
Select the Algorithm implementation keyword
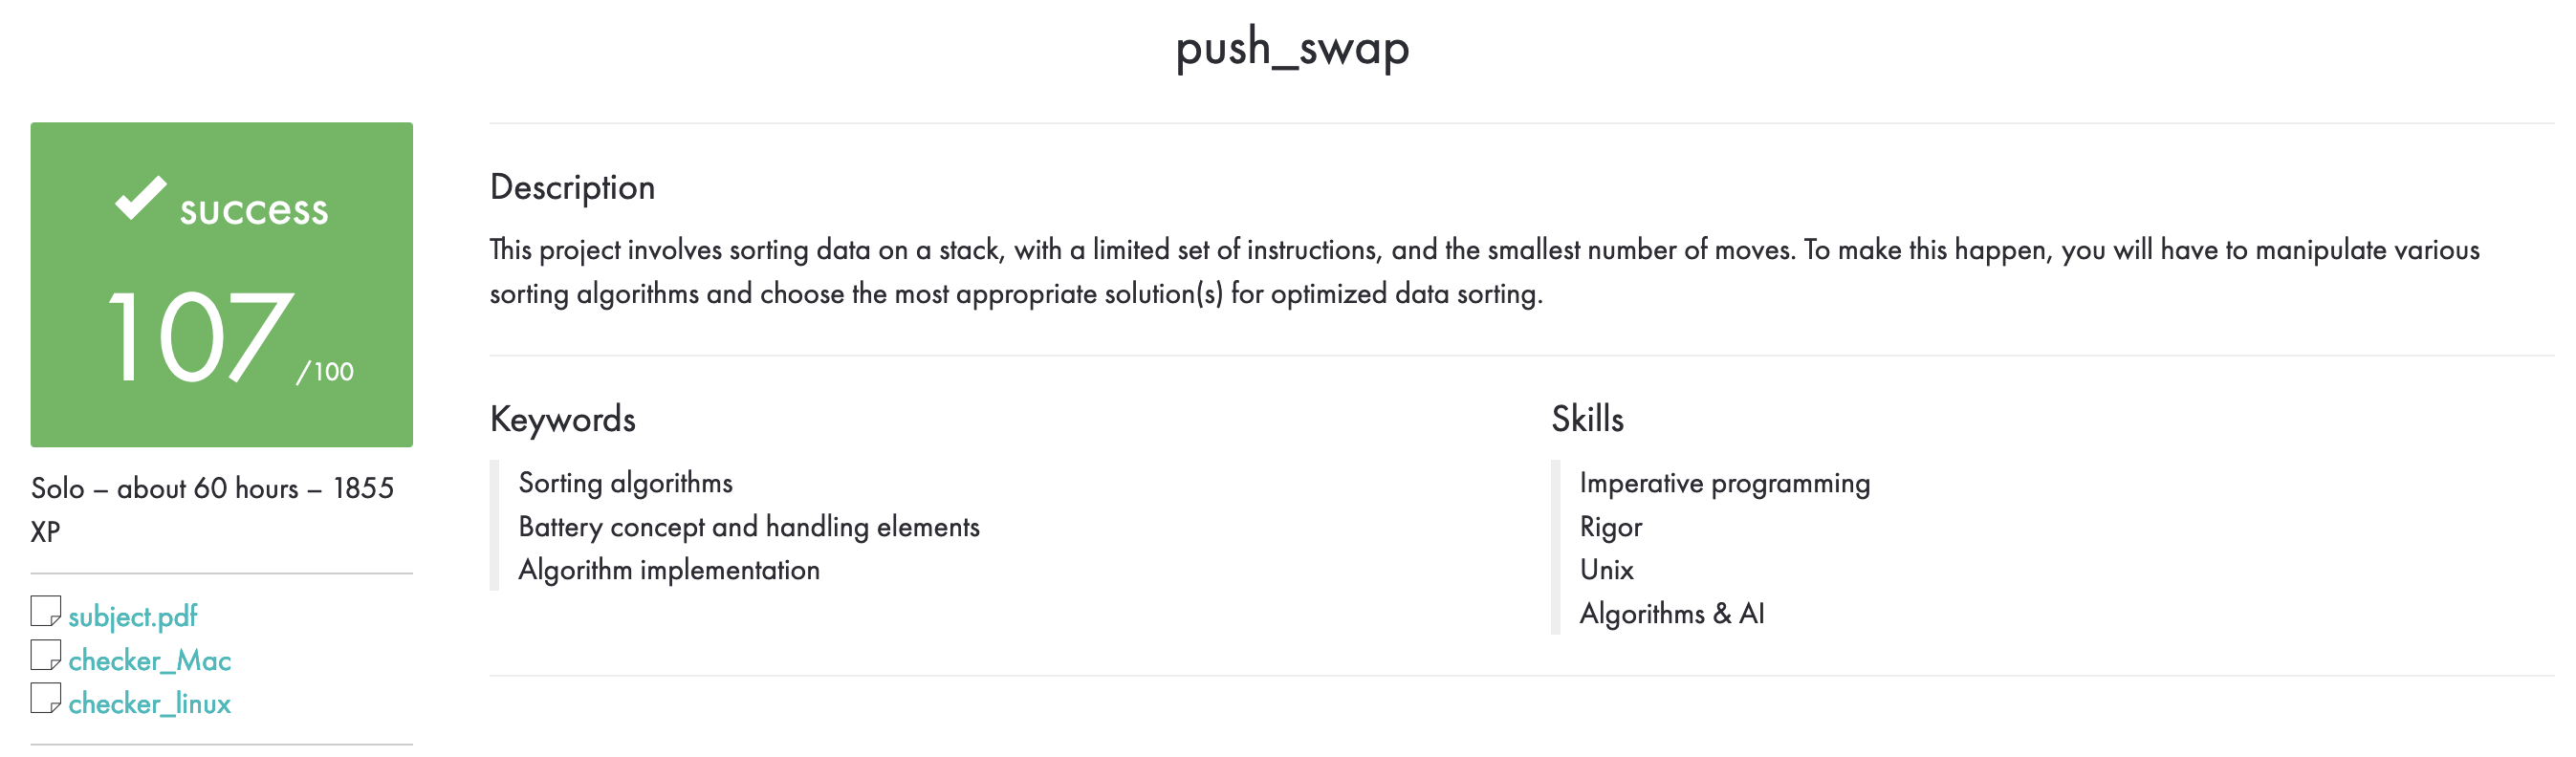[668, 570]
